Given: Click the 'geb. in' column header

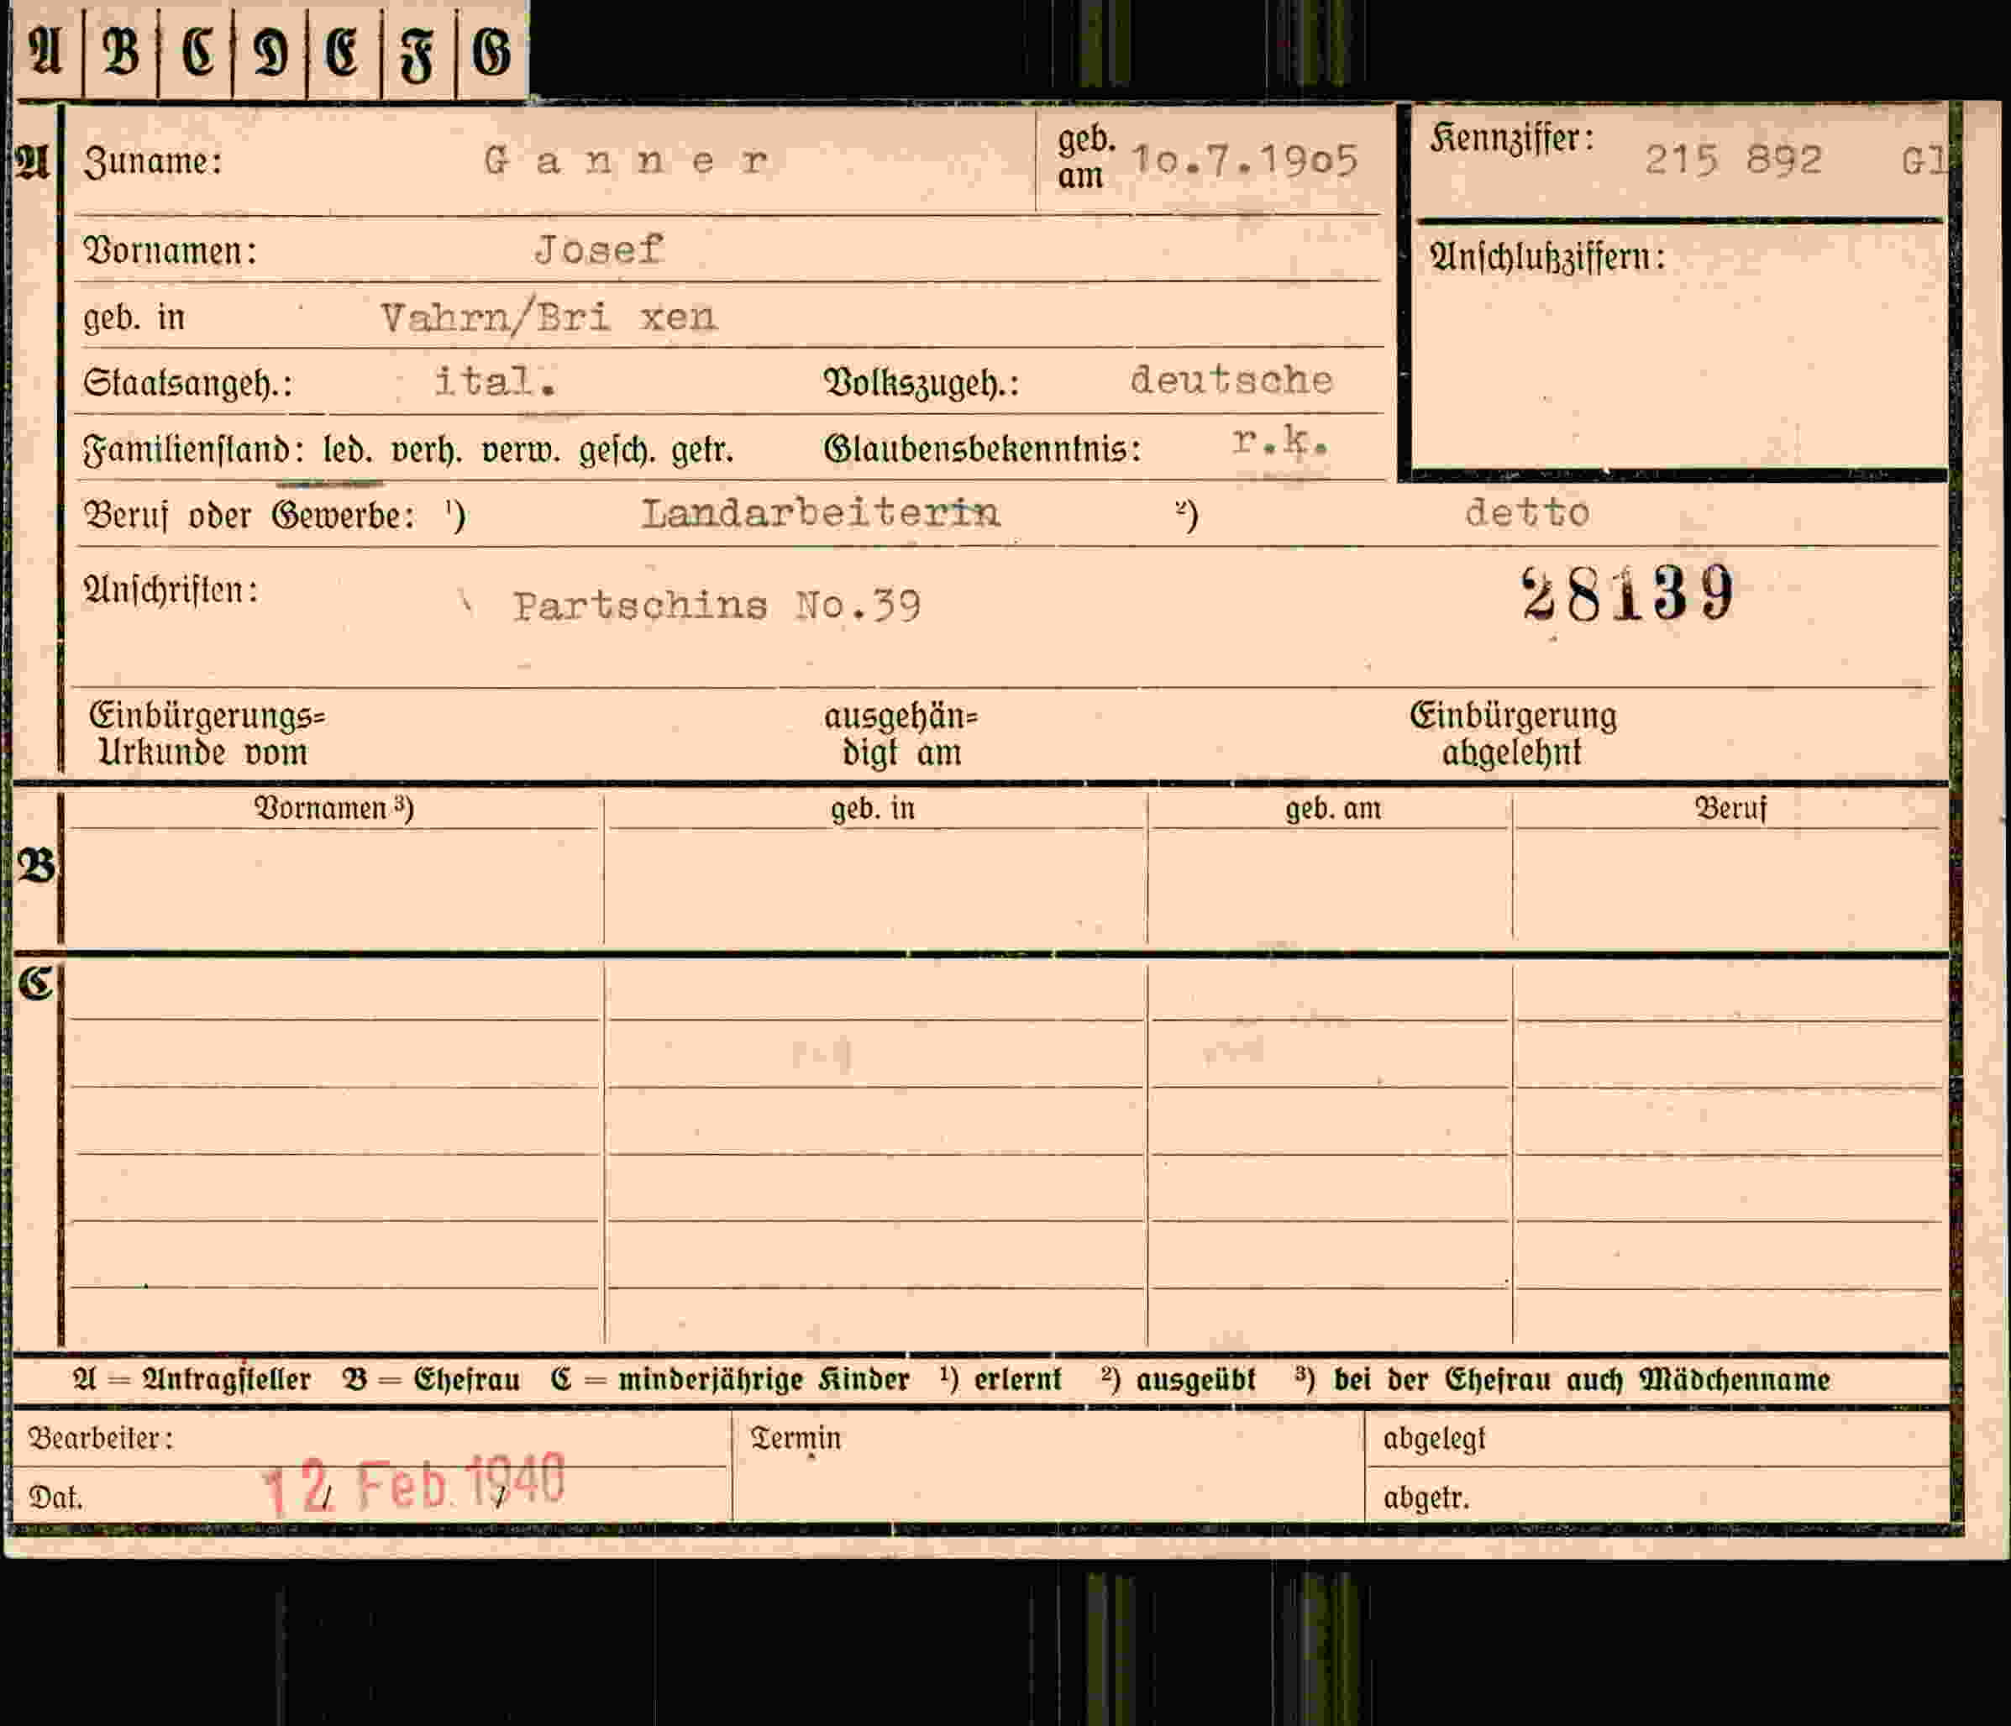Looking at the screenshot, I should [x=873, y=808].
